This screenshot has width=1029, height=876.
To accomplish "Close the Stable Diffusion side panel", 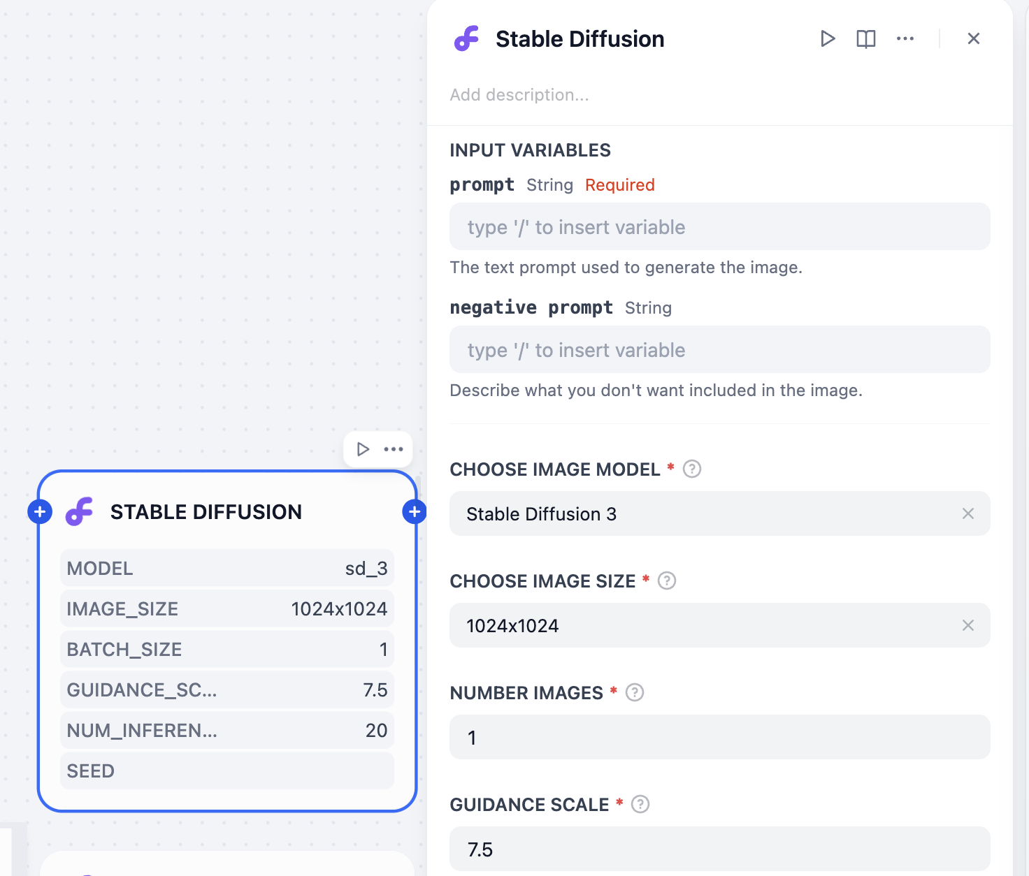I will pos(973,39).
